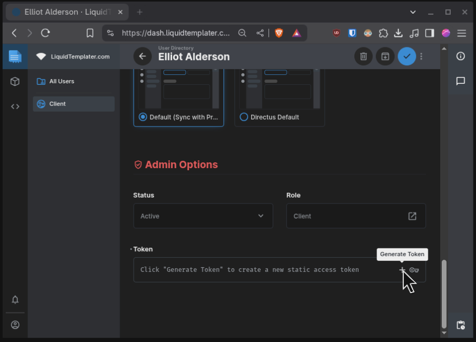476x342 pixels.
Task: Open the current user profile icon
Action: pyautogui.click(x=15, y=325)
